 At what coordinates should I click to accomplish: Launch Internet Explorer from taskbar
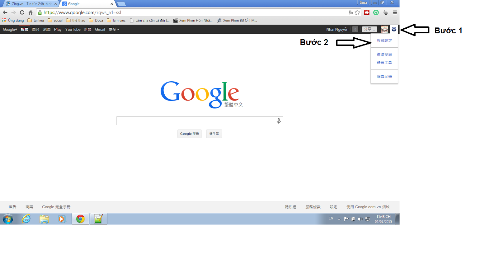click(x=26, y=219)
